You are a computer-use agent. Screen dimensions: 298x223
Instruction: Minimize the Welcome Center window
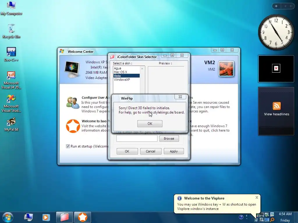(215, 50)
